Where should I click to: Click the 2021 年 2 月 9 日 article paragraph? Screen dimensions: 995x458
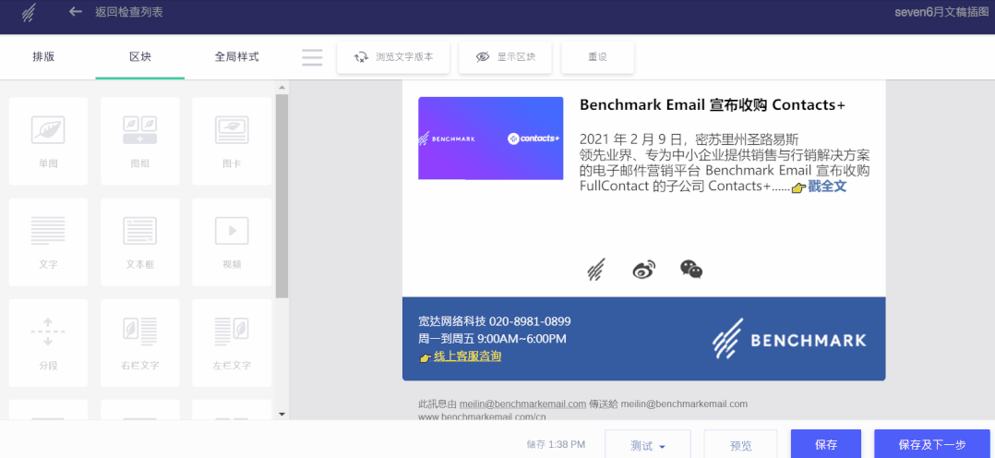[x=725, y=163]
